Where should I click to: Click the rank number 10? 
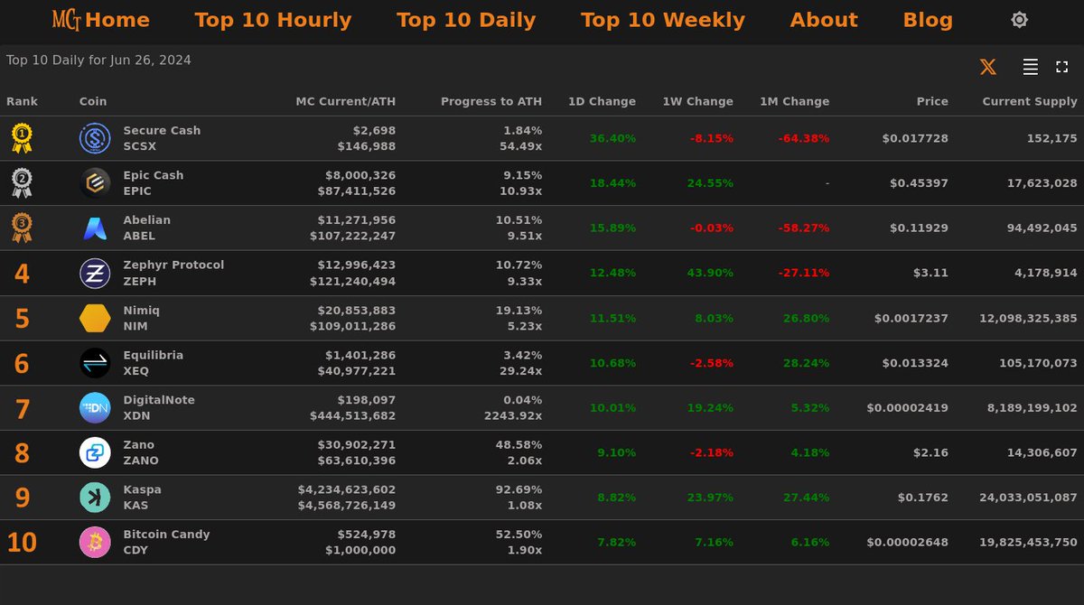point(22,543)
